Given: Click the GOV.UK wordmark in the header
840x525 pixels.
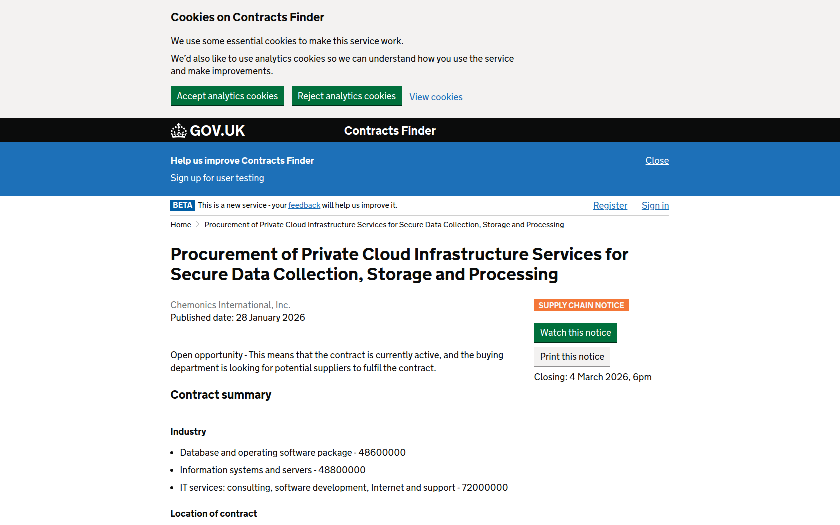Looking at the screenshot, I should [x=217, y=131].
